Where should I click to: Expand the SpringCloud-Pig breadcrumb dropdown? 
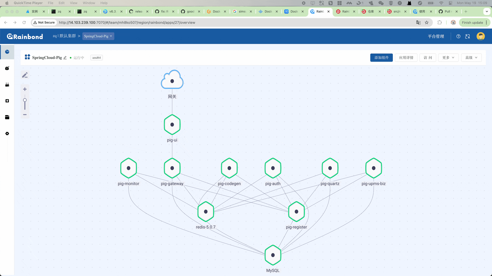point(98,36)
